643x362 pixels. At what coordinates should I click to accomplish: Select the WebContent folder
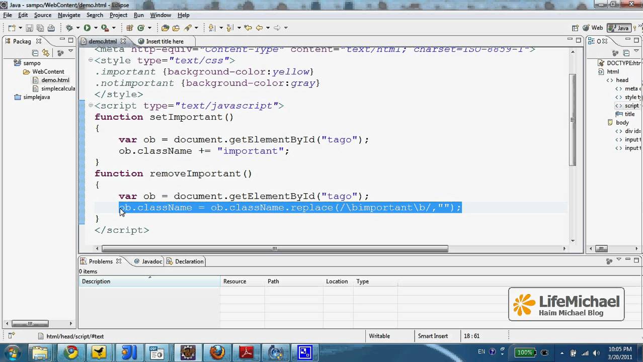48,72
